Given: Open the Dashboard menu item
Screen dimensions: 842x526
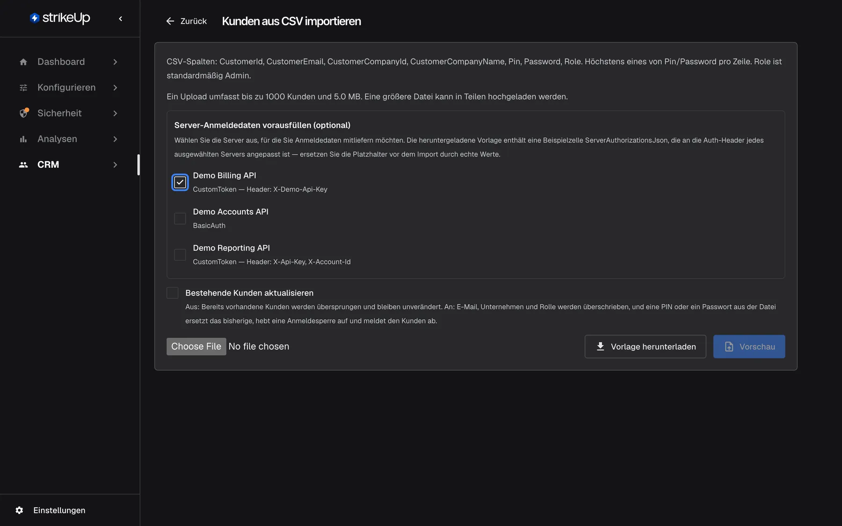Looking at the screenshot, I should point(69,62).
